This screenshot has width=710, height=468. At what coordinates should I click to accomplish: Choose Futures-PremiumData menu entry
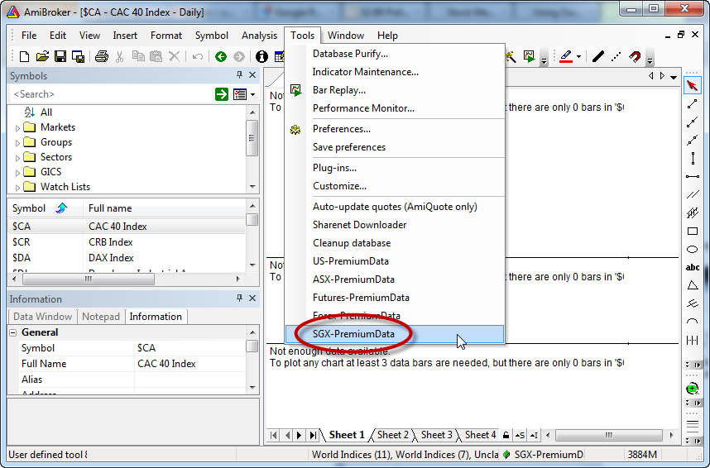(x=395, y=298)
